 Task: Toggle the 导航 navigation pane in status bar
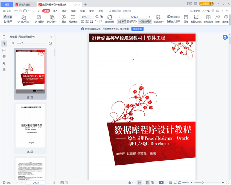point(7,183)
